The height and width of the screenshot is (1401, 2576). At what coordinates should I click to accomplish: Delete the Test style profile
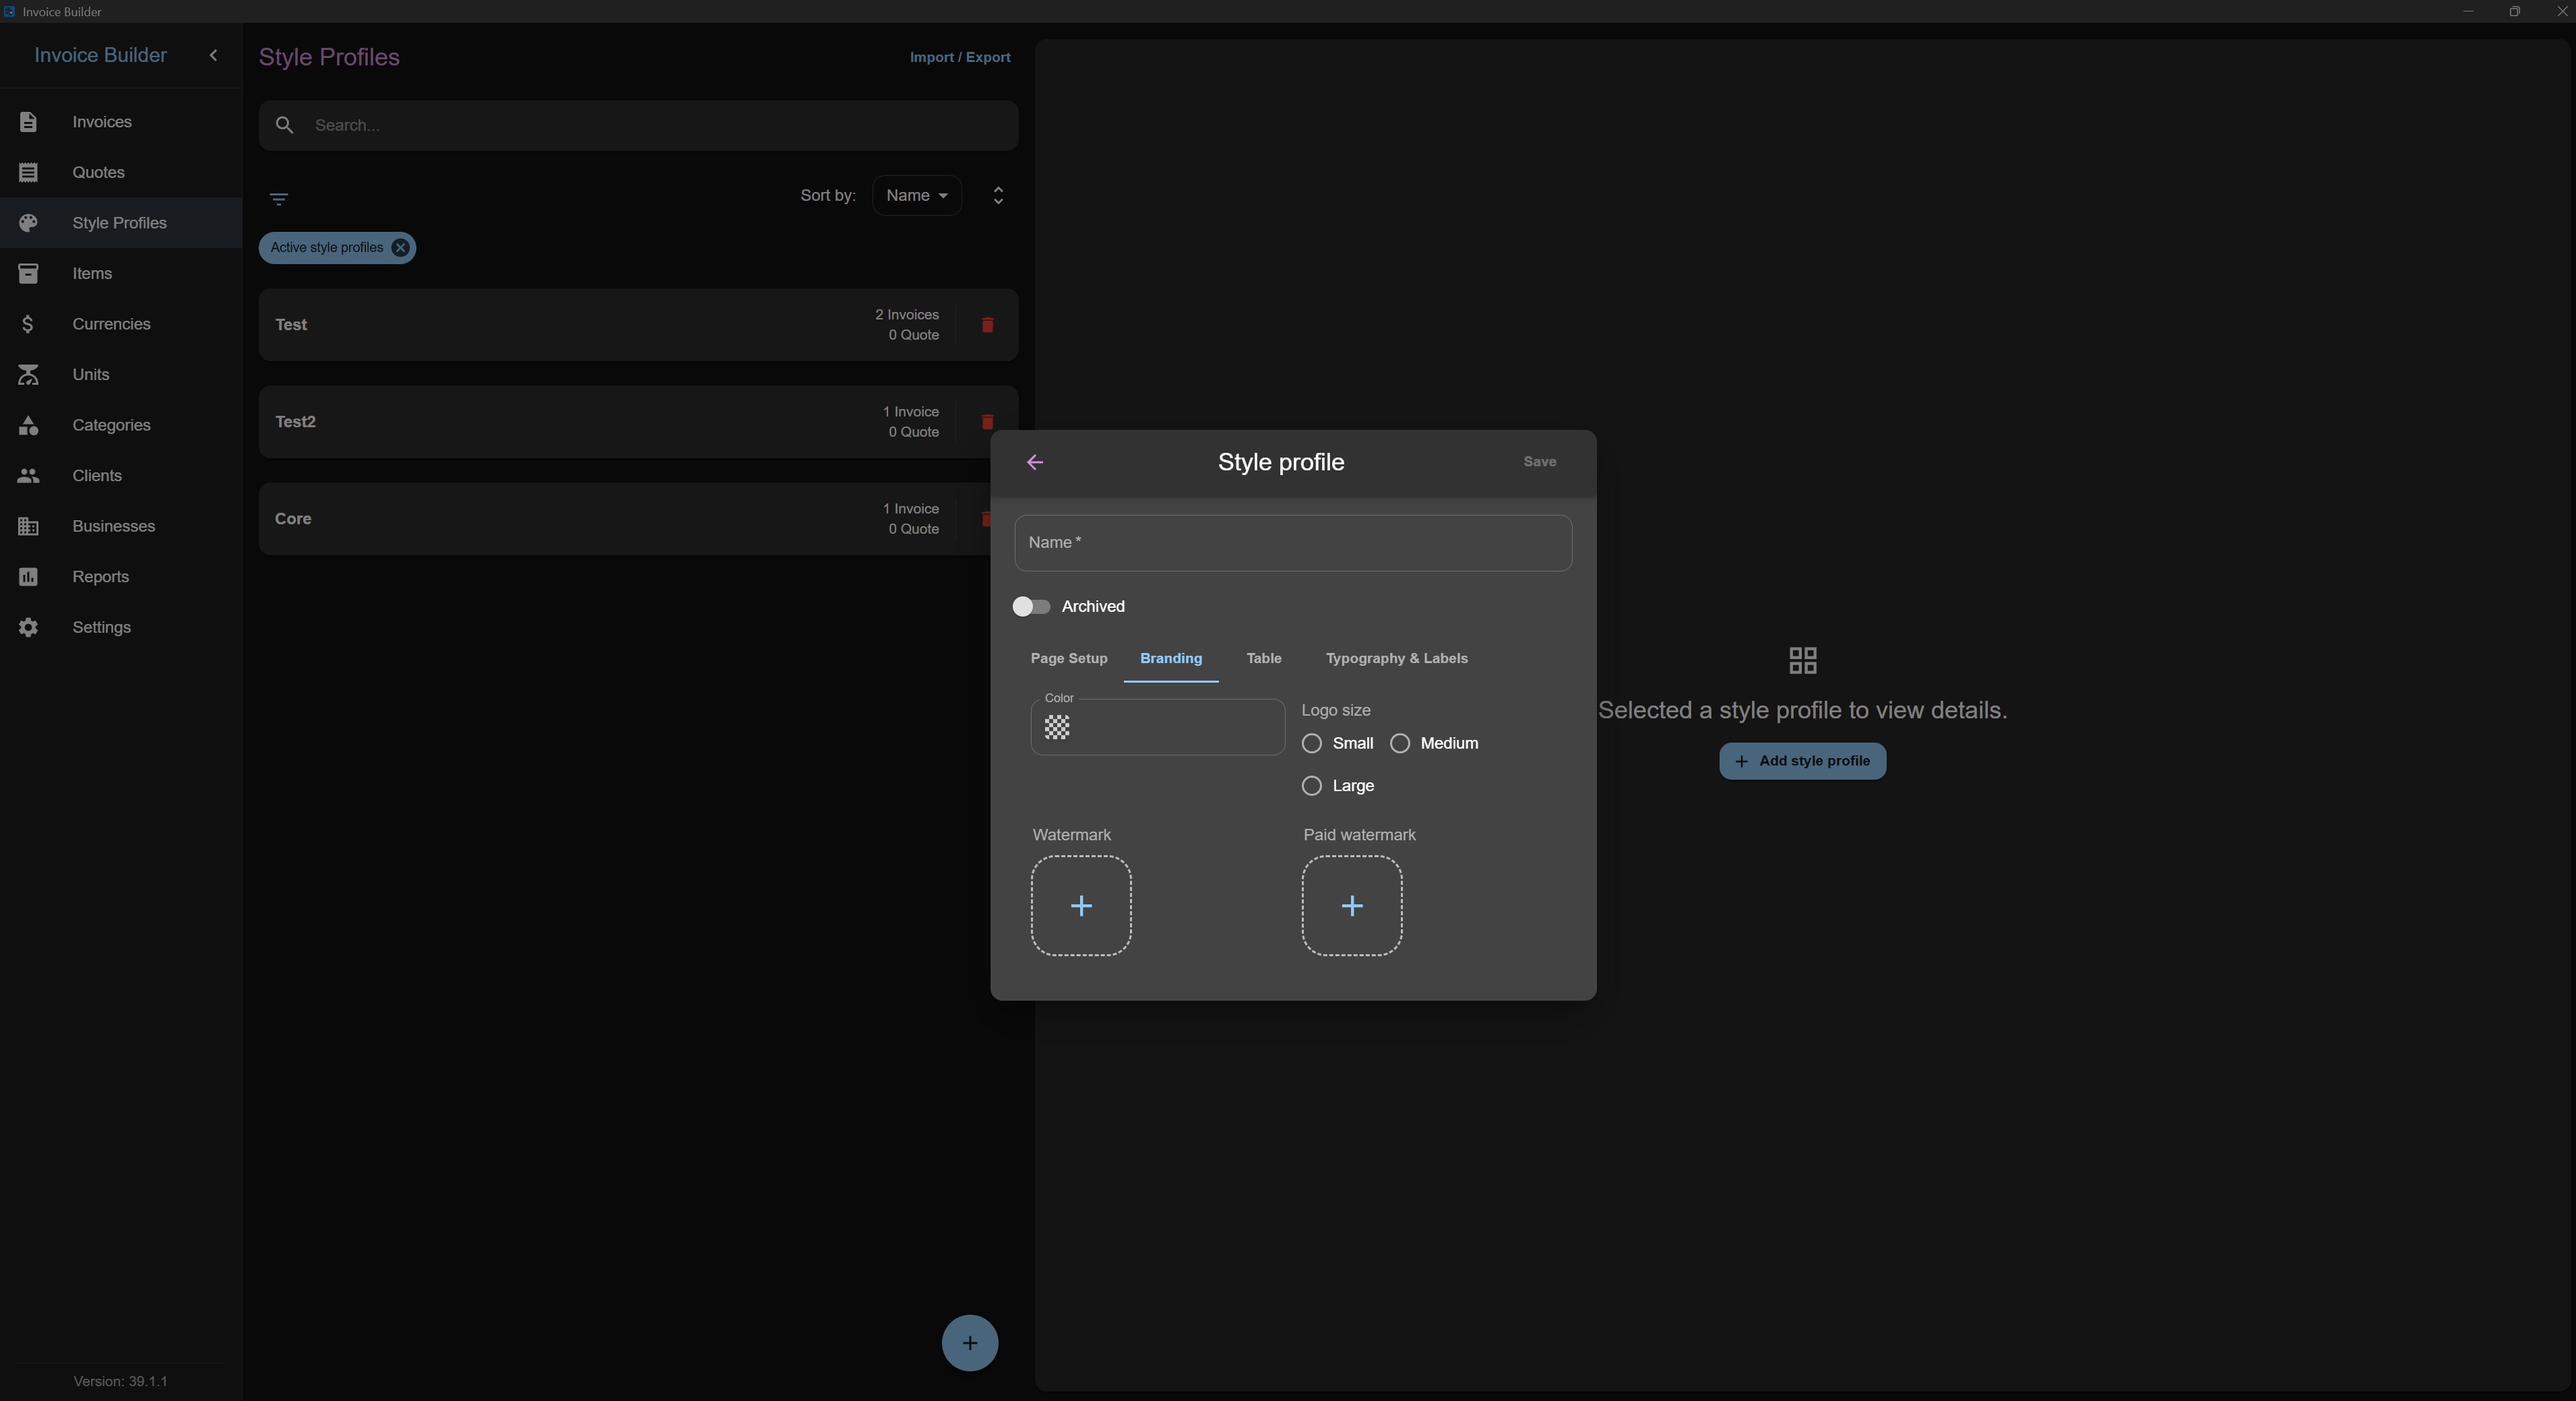pos(987,325)
